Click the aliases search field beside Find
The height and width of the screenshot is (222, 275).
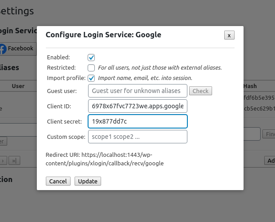tap(252, 134)
